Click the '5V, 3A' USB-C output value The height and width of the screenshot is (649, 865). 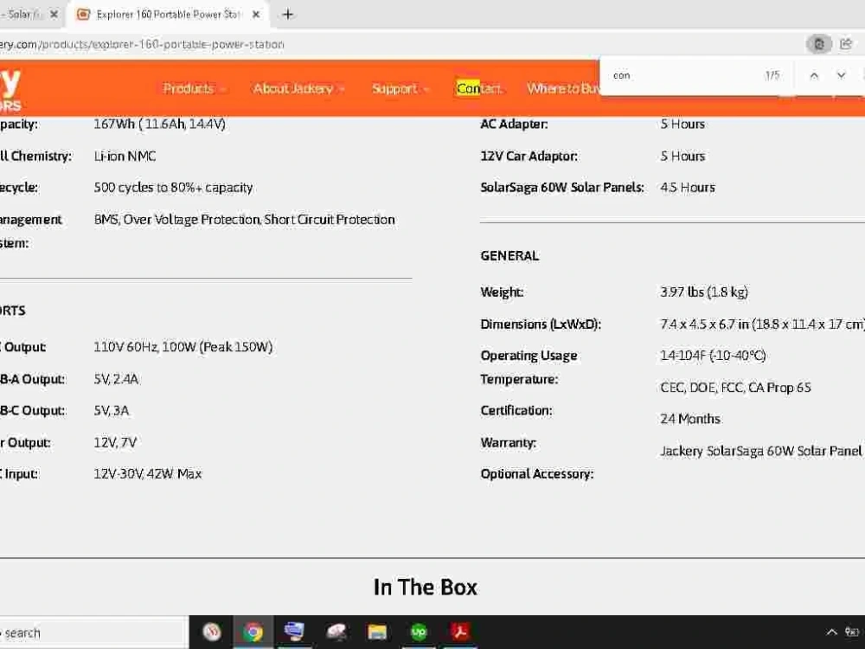click(112, 410)
